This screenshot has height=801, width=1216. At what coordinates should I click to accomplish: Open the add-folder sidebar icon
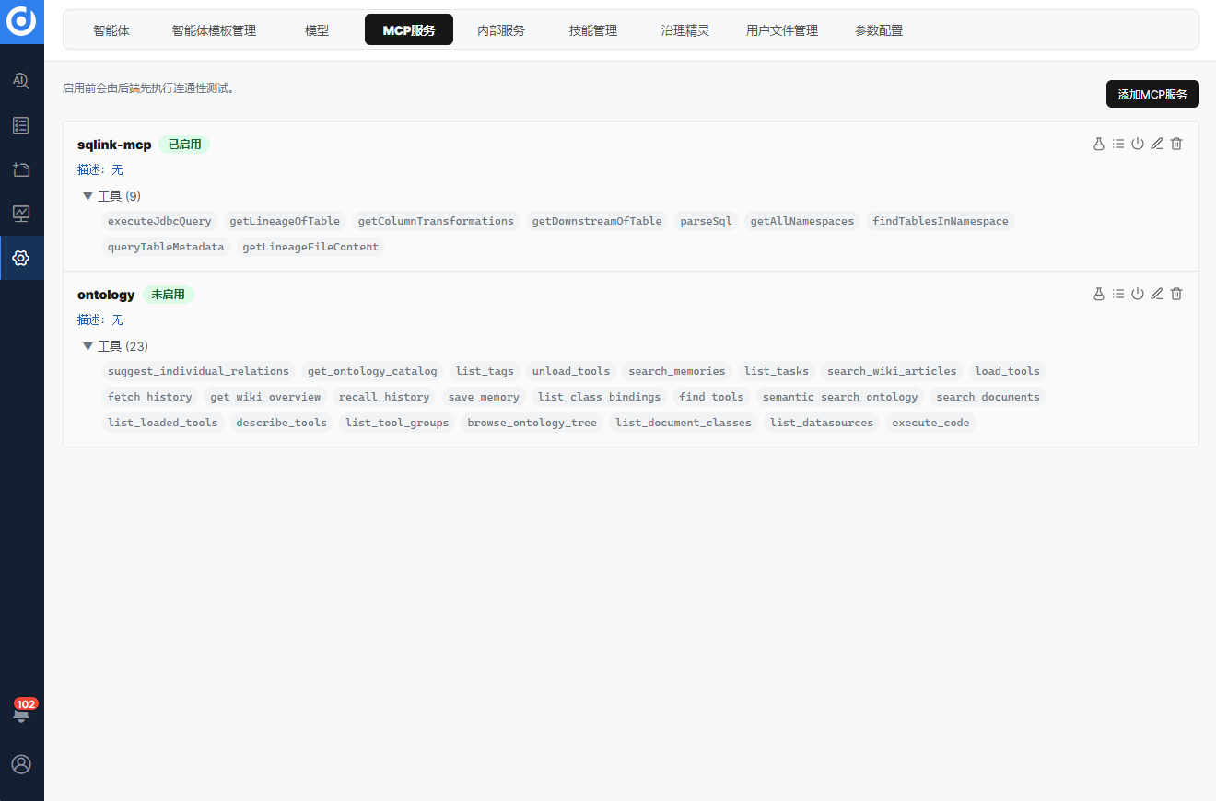point(21,169)
